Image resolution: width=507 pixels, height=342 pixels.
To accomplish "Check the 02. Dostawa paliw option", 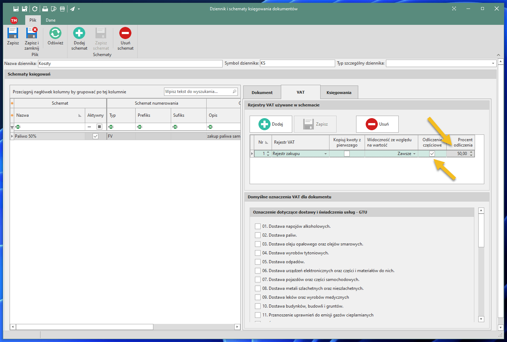I will point(258,235).
